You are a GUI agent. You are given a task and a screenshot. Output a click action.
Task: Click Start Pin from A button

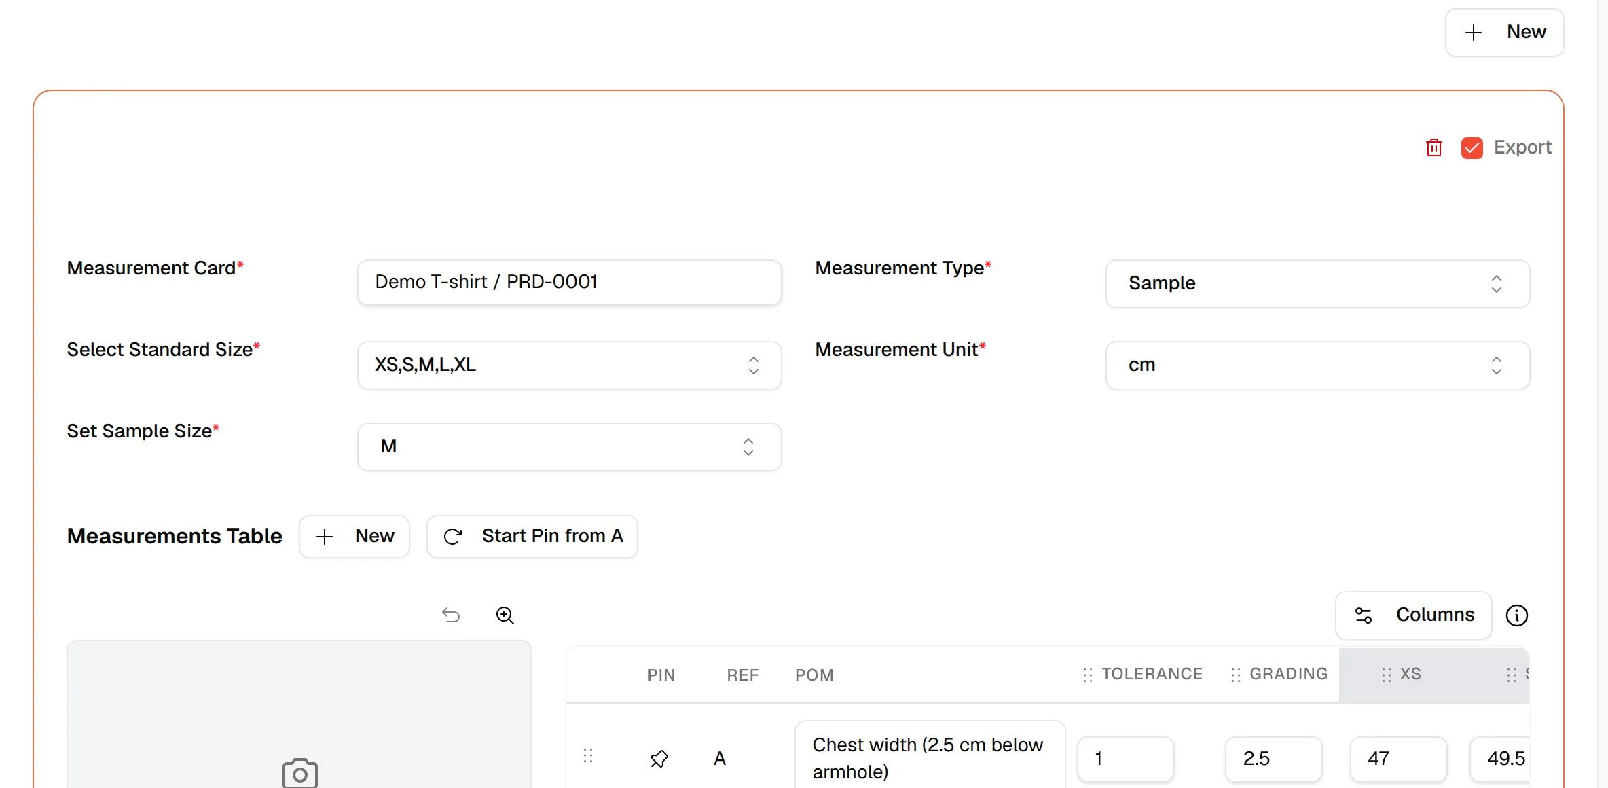(x=532, y=536)
